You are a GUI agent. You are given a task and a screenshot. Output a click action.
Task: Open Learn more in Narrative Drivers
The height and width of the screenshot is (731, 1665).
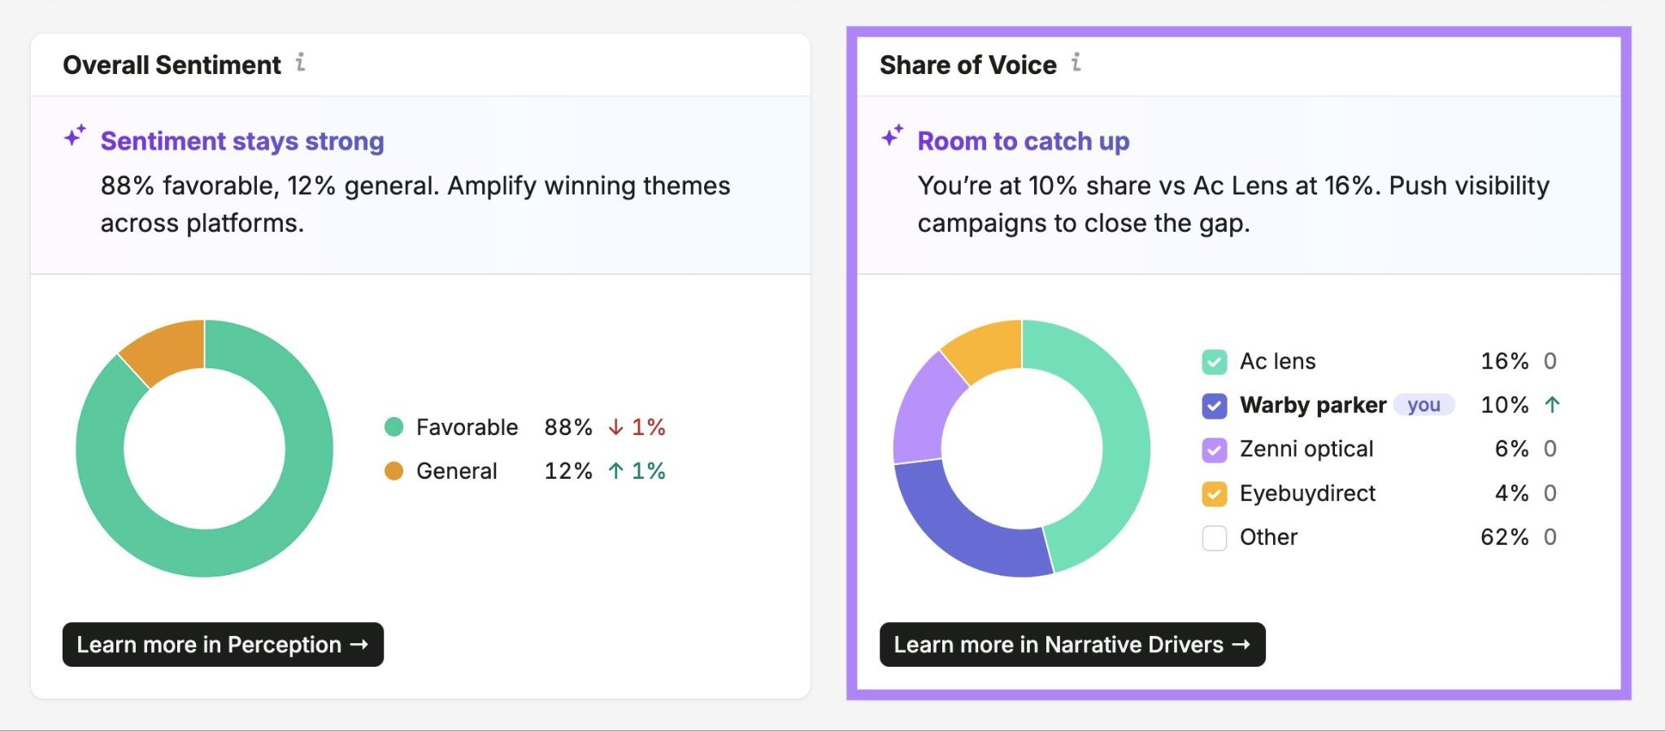pos(1072,645)
